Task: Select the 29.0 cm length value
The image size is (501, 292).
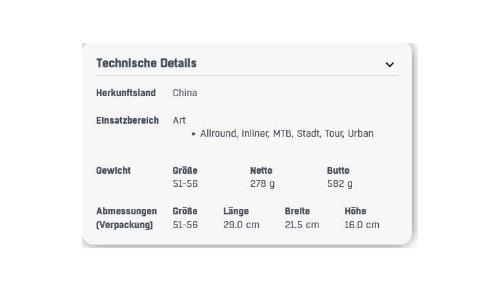Action: coord(241,225)
